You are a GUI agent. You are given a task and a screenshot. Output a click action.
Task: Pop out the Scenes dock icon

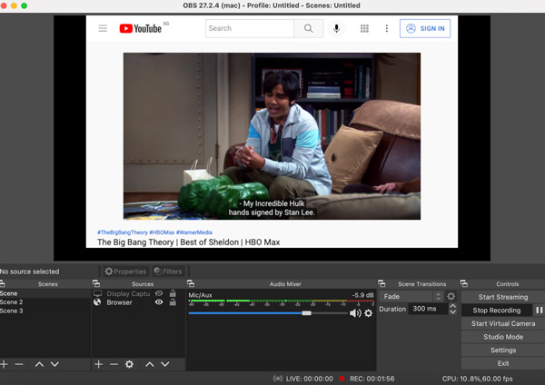coord(2,283)
